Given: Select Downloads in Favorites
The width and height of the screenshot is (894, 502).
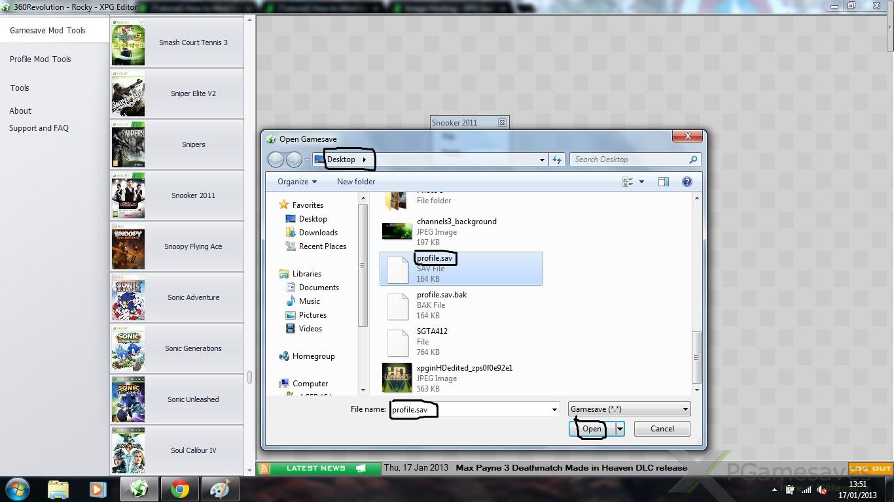Looking at the screenshot, I should point(318,233).
